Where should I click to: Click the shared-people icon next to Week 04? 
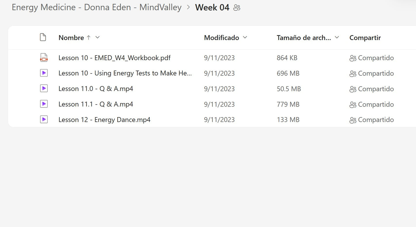[x=237, y=7]
